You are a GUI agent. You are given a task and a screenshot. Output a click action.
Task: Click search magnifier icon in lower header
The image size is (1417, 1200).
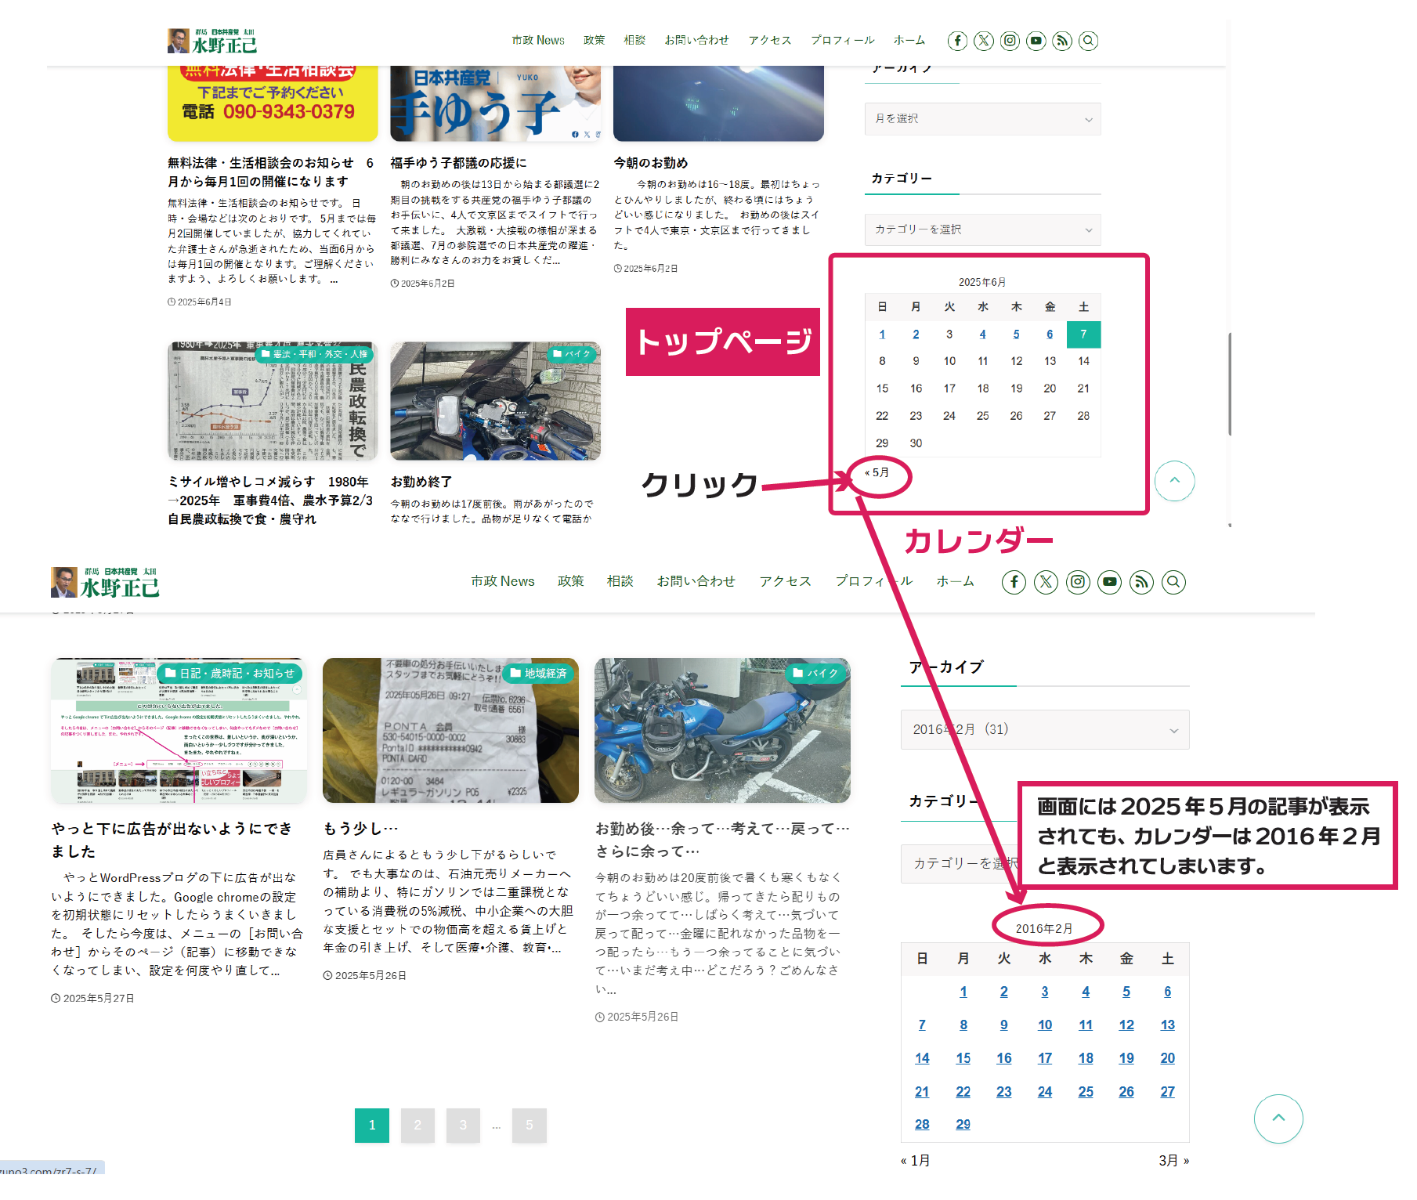1173,582
